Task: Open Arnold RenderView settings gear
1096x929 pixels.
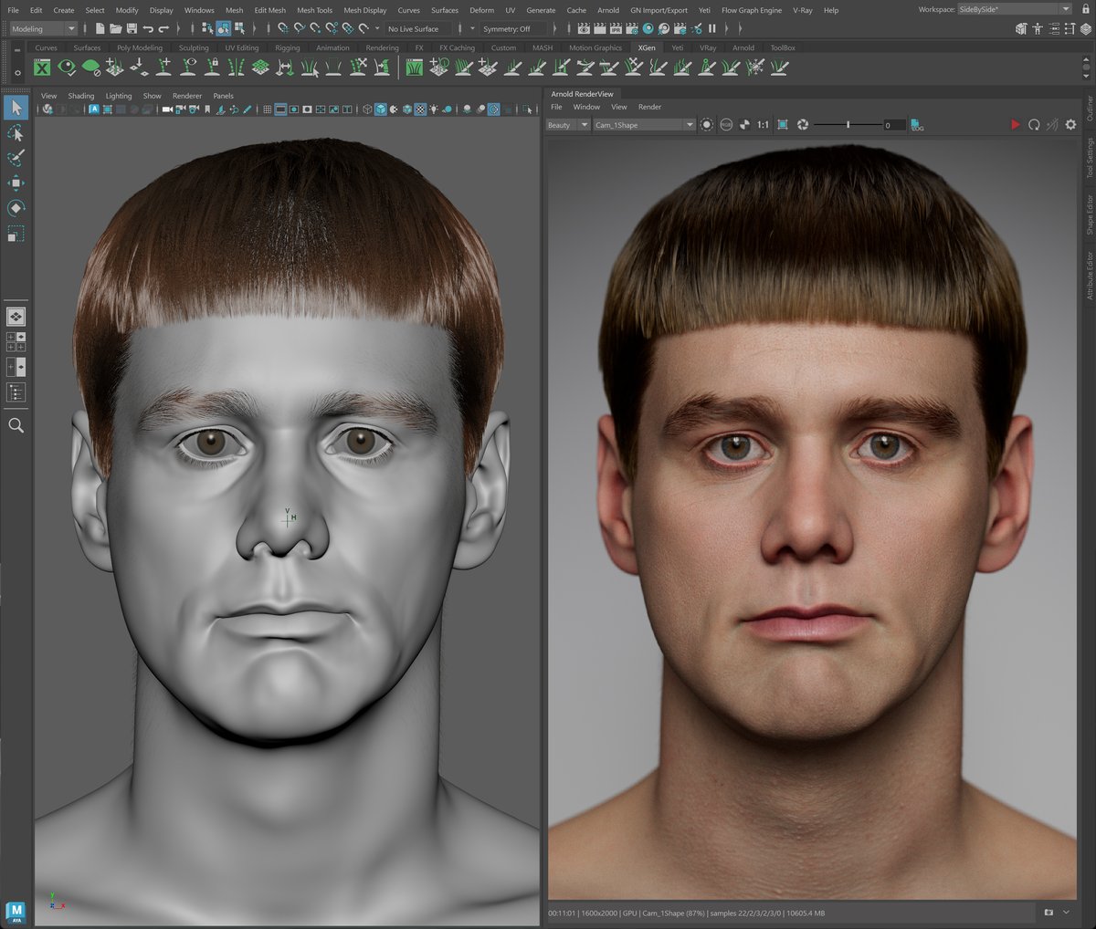Action: (x=1070, y=124)
